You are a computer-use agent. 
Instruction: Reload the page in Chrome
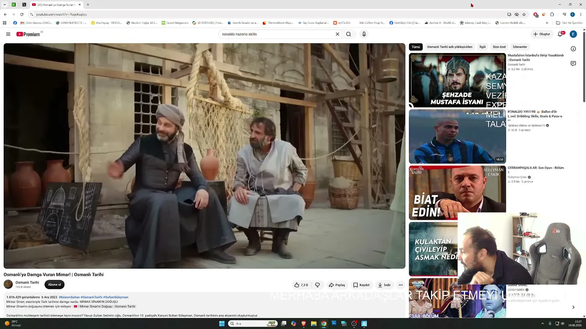point(22,14)
